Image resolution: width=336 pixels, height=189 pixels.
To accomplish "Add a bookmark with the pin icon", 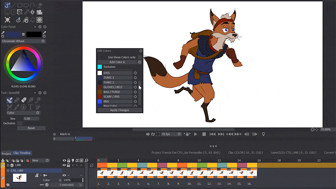I will pos(263,134).
